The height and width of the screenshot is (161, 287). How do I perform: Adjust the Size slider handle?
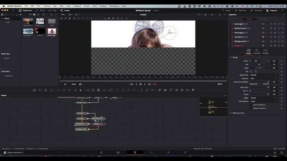(259, 64)
